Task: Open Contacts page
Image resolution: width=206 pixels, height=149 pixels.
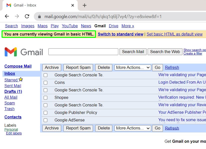Action: click(13, 117)
